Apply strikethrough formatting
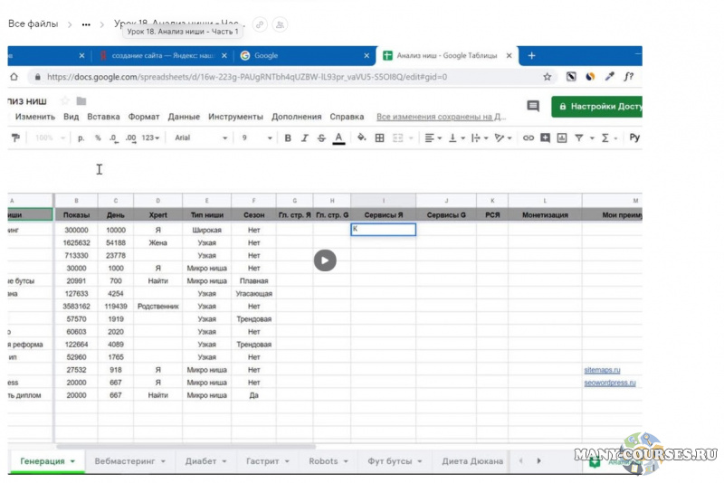 click(321, 138)
